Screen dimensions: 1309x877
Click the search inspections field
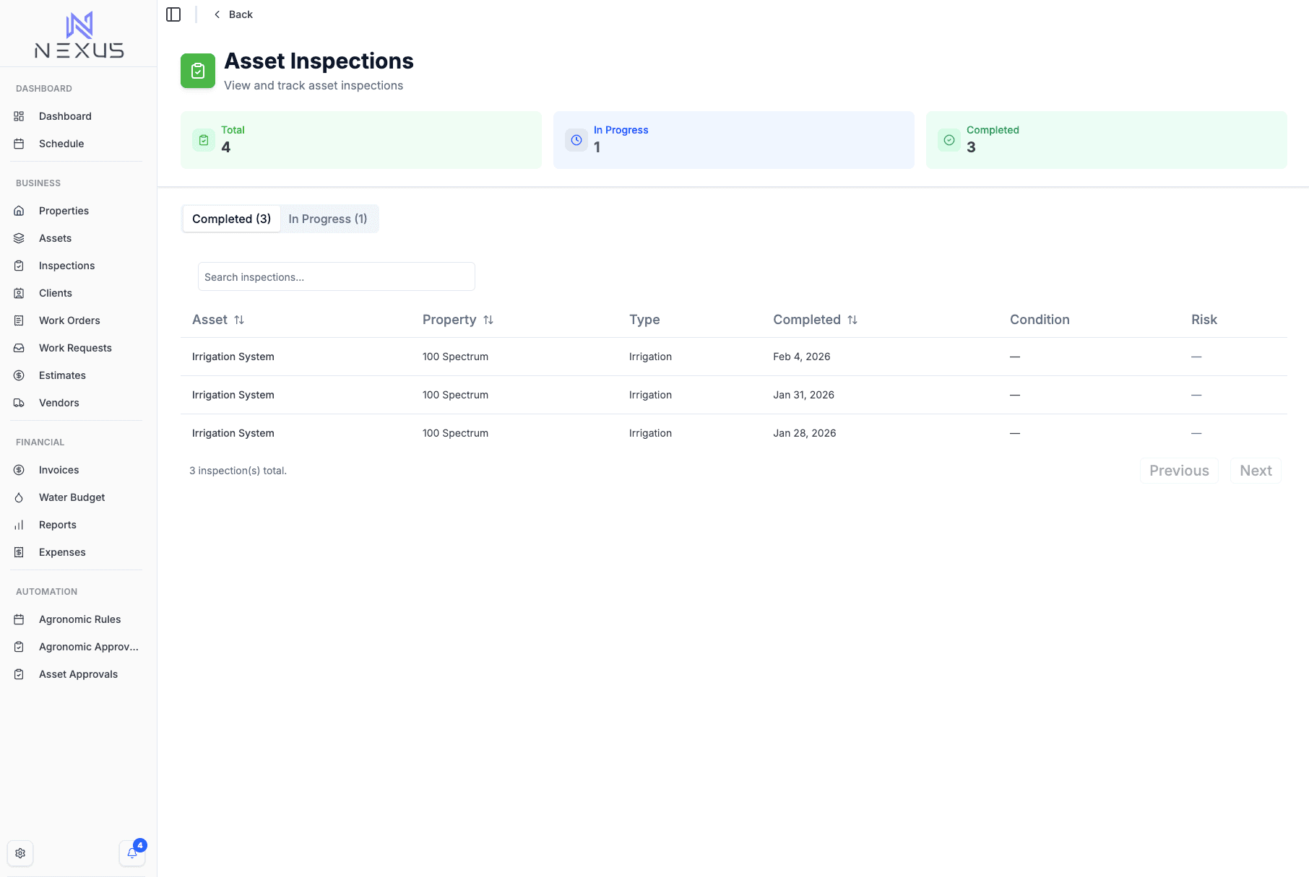[336, 276]
